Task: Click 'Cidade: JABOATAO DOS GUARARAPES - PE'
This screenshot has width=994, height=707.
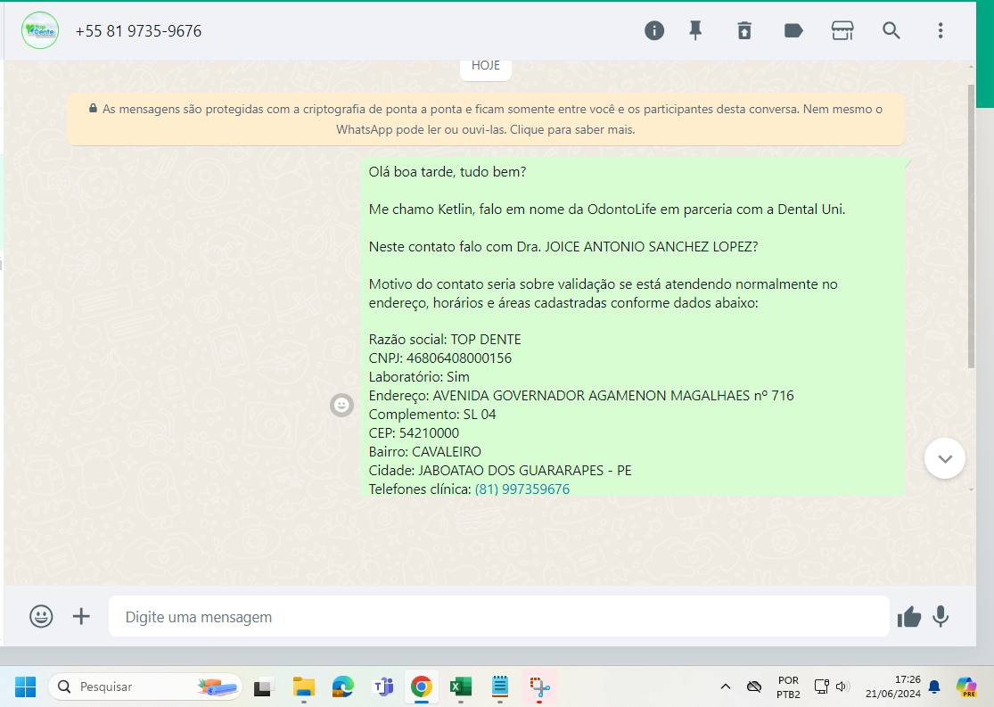Action: pyautogui.click(x=500, y=471)
